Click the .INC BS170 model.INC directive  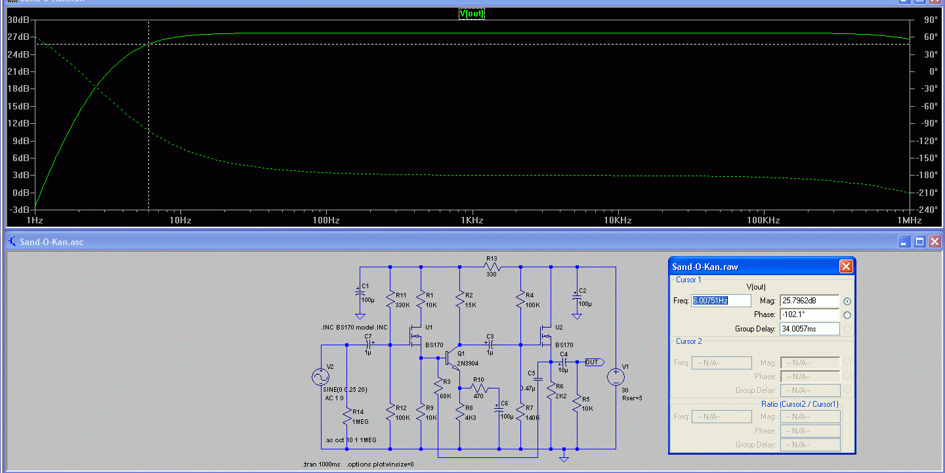(x=354, y=327)
